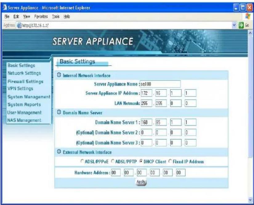Click the Apply button
Viewport: 254px width, 205px height.
click(x=141, y=182)
